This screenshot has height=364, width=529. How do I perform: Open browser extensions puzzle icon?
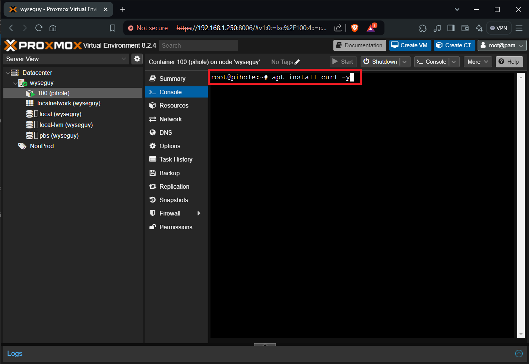423,28
